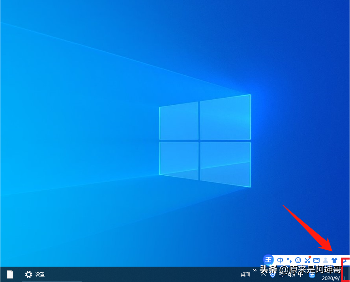Switch to the 设置 window on the taskbar
350x282 pixels.
[x=34, y=275]
